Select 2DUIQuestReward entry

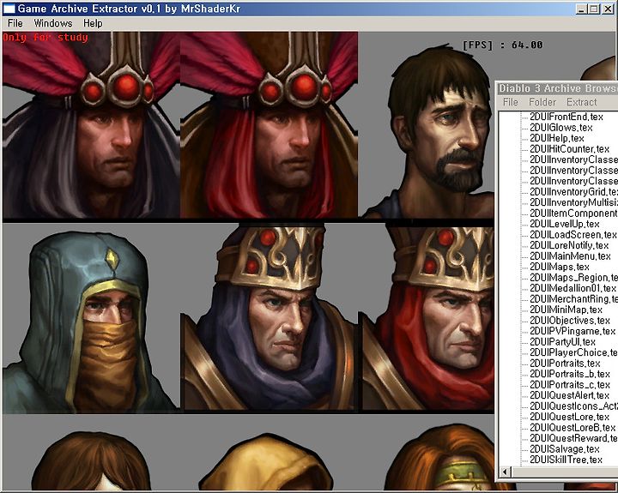(x=573, y=438)
